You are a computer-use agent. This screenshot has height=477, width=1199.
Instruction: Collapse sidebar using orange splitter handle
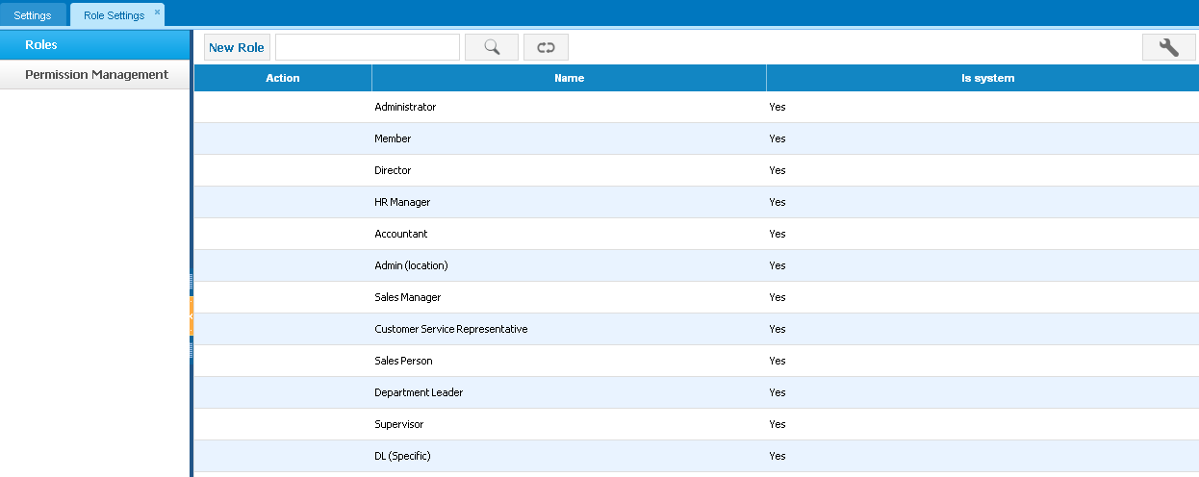pos(191,316)
